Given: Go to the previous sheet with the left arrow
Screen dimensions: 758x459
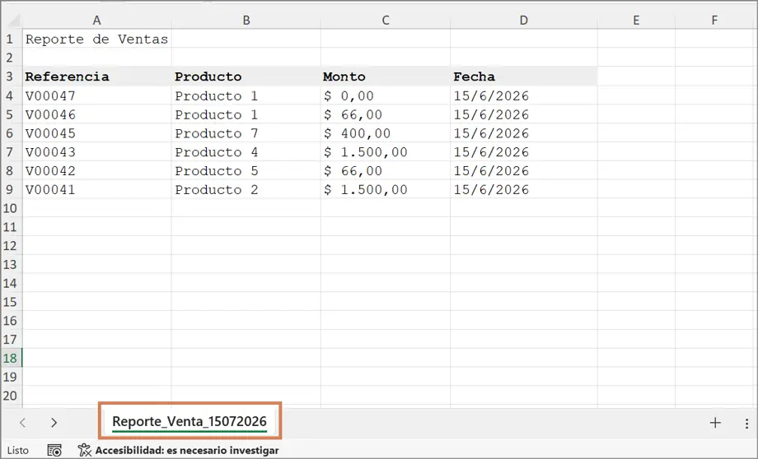Looking at the screenshot, I should pos(22,423).
